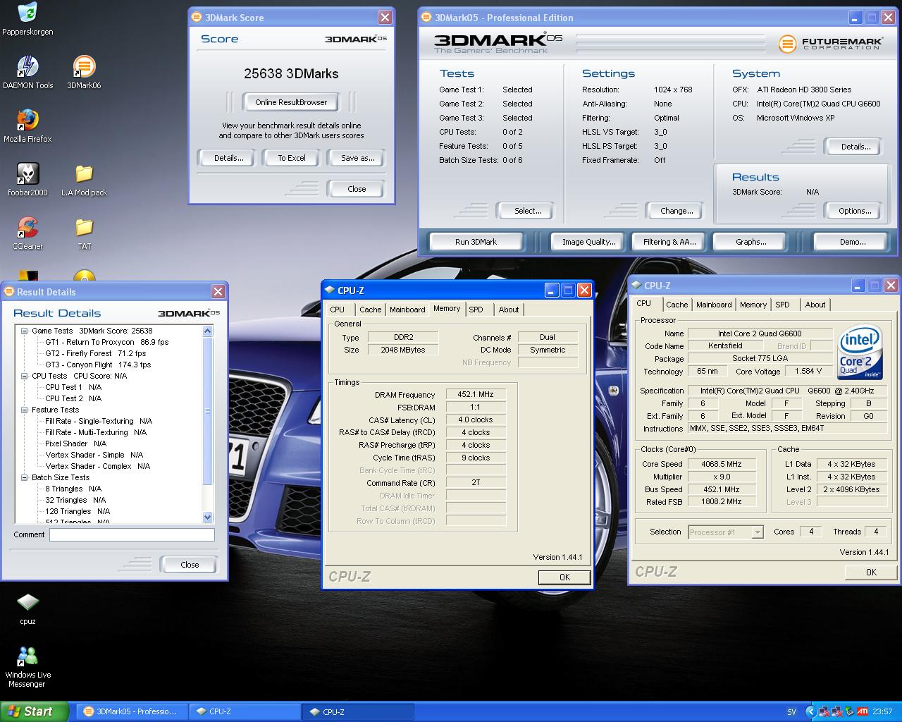Collapse the CPU Tests tree node
Viewport: 902px width, 722px height.
coord(24,376)
